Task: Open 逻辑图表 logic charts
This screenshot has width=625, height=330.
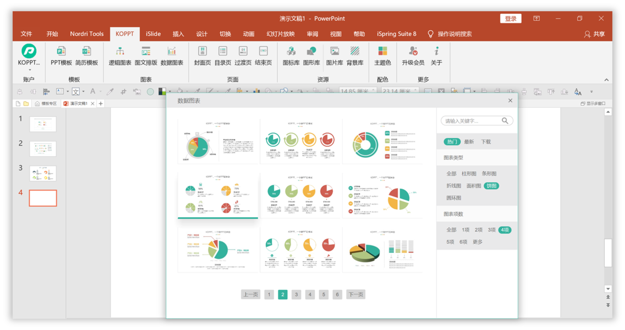Action: pos(120,55)
